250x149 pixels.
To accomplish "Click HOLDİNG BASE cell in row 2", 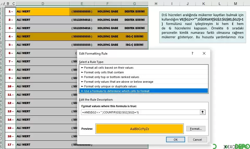I will [x=108, y=20].
